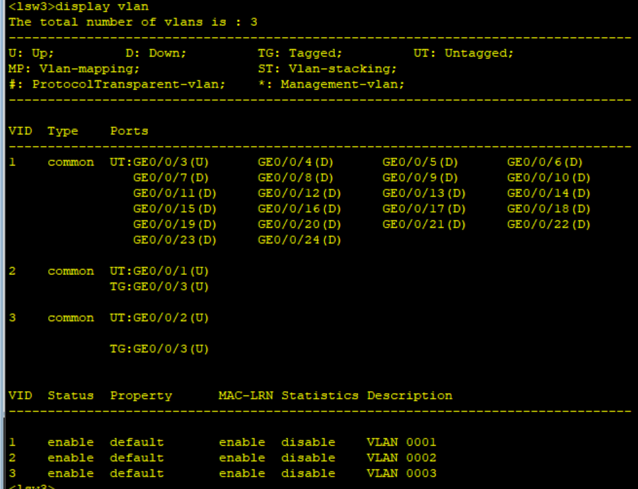
Task: Click port GE0/0/10(D) entry
Action: (x=548, y=178)
